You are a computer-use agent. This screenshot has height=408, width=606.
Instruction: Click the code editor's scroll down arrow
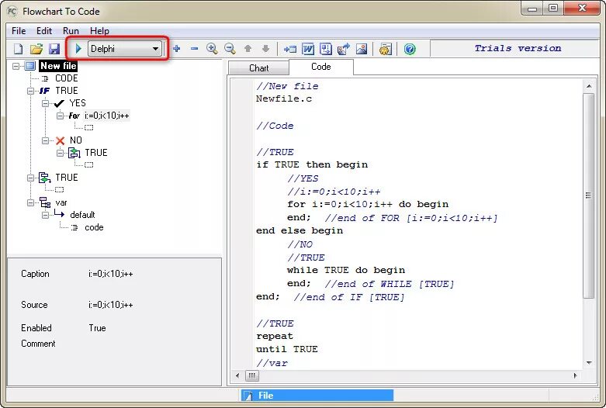[589, 363]
